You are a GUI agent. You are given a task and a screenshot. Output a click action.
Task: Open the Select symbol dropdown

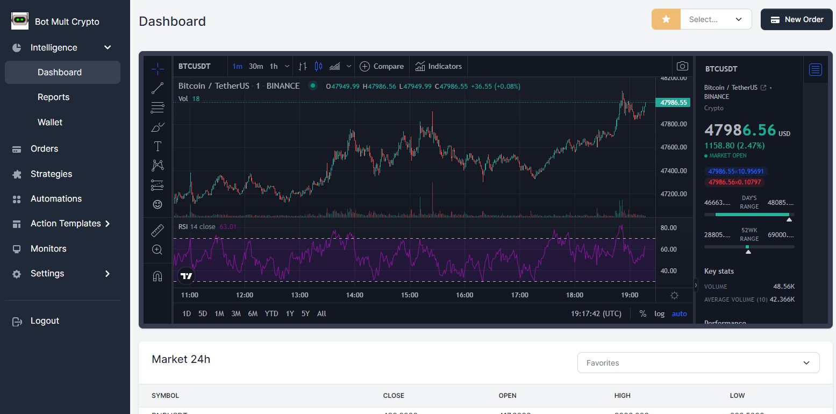716,19
